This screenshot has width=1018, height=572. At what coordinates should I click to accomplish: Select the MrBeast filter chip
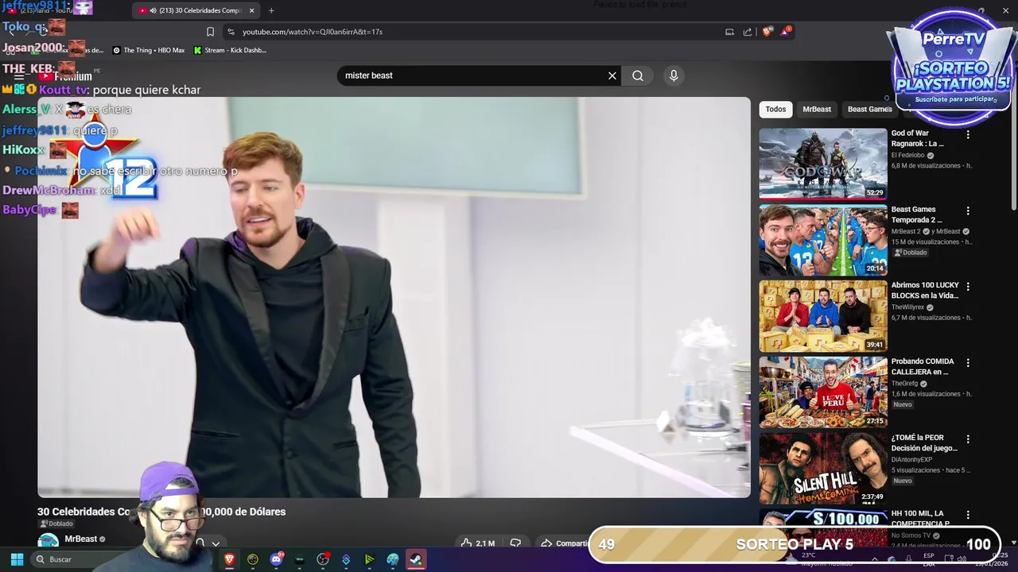[x=817, y=110]
